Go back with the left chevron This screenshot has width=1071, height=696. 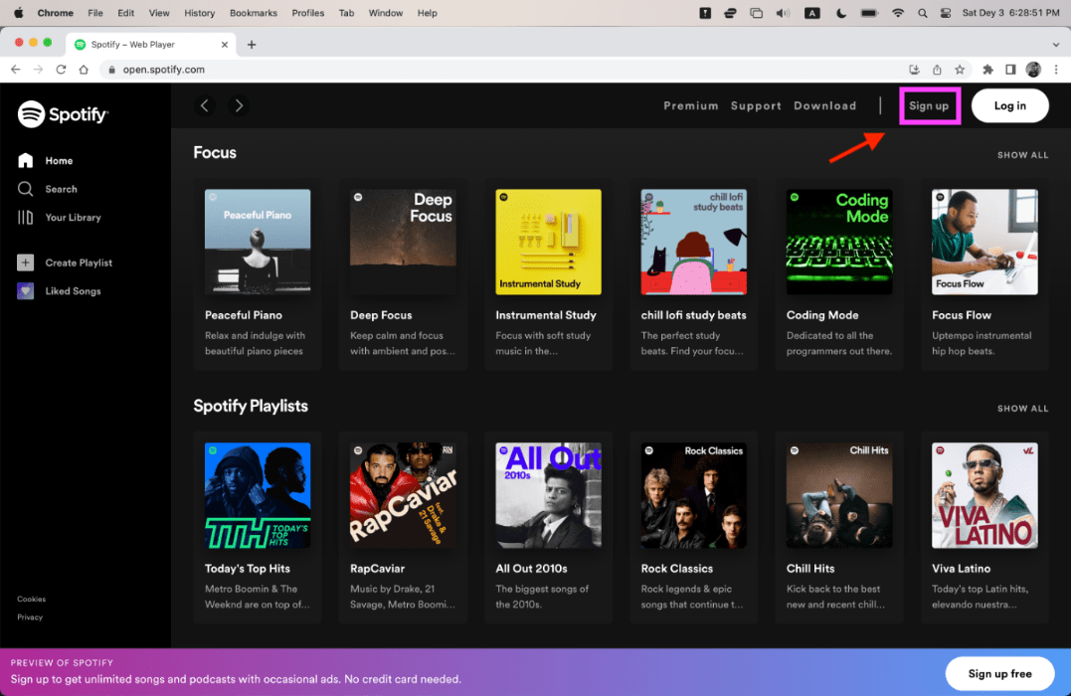coord(204,105)
